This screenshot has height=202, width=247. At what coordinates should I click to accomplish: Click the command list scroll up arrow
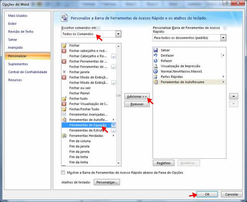118,46
